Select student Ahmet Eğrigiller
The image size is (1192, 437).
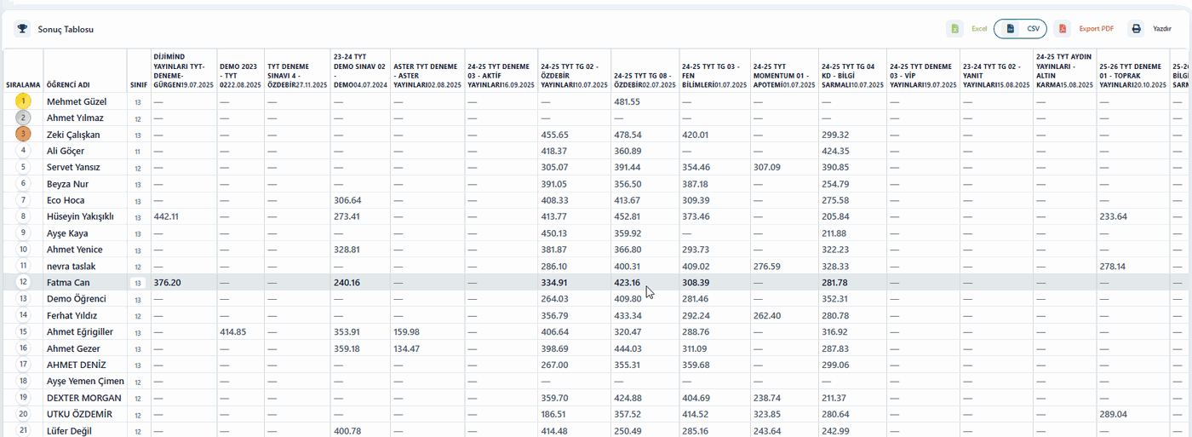click(x=80, y=331)
